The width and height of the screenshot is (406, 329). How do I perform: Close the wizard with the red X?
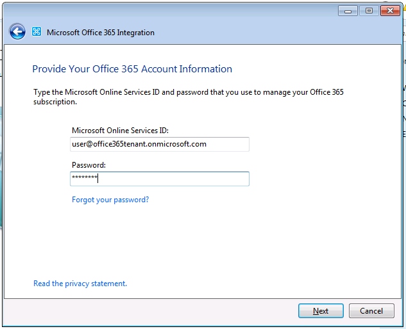tap(389, 10)
